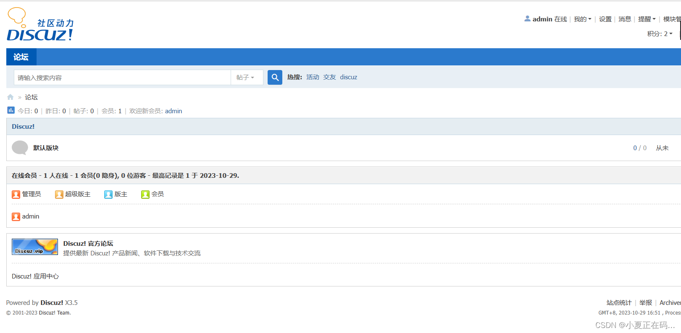Click the 默认版块 speech bubble icon
The image size is (681, 333).
click(20, 148)
